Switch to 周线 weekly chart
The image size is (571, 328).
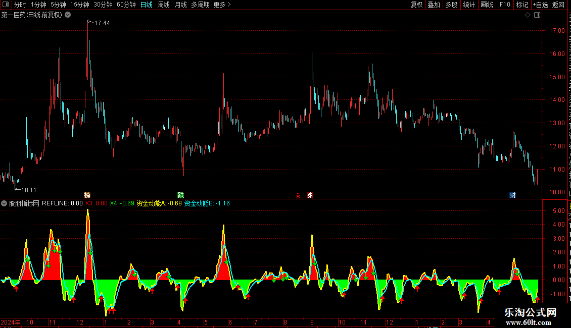[164, 5]
